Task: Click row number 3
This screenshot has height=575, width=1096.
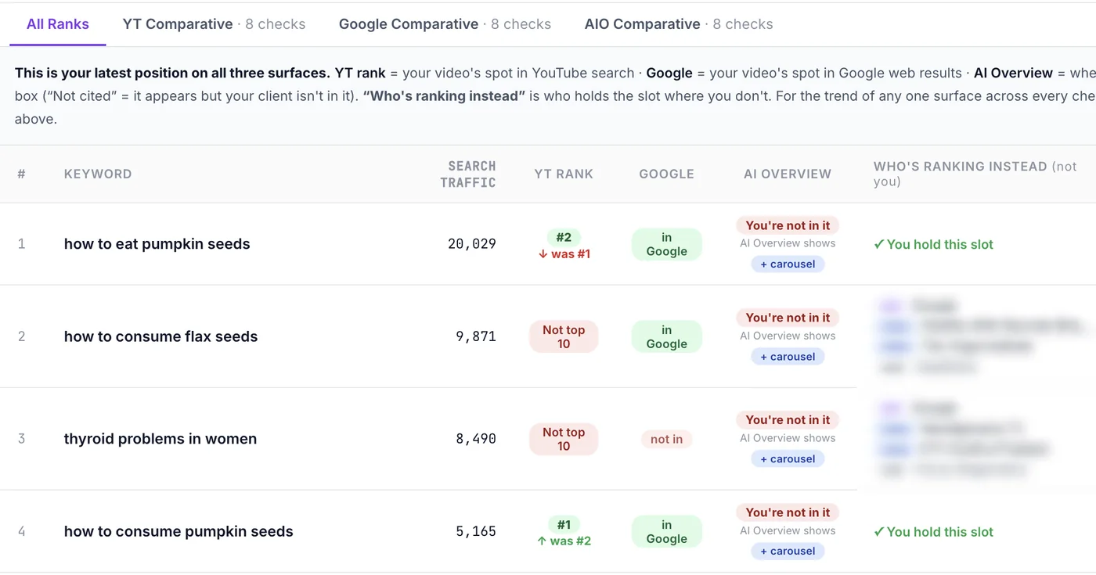Action: point(21,439)
